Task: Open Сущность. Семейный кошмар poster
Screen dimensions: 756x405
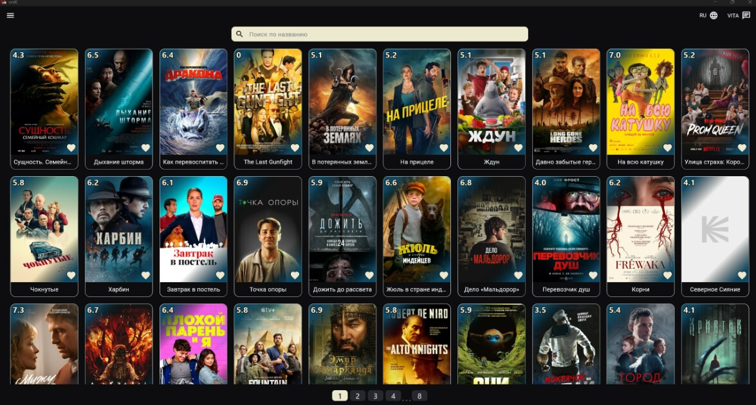Action: (x=44, y=102)
